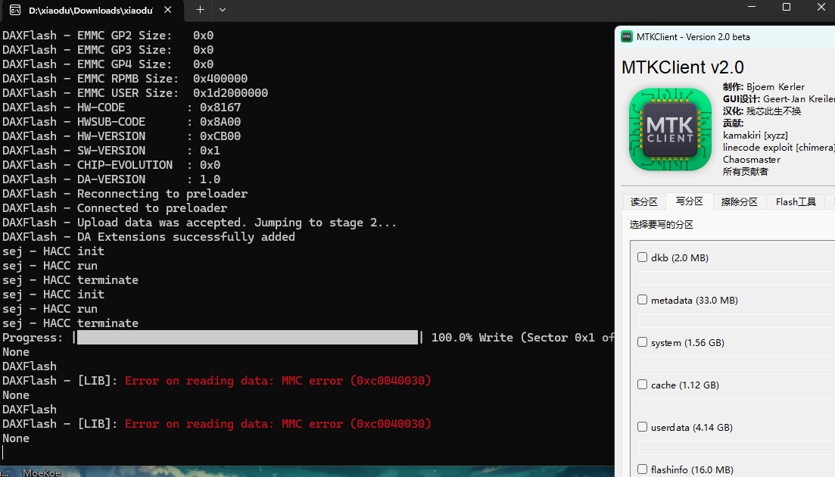This screenshot has height=477, width=835.
Task: Switch to the 读分区 tab
Action: (x=643, y=201)
